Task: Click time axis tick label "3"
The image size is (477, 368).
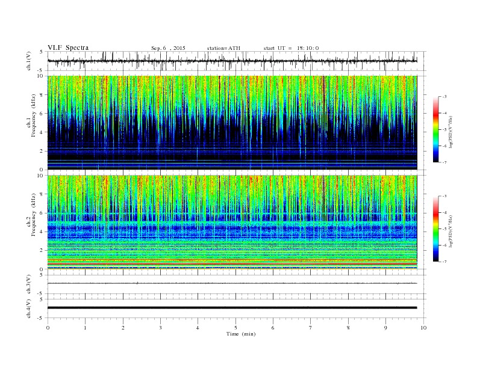Action: [160, 328]
